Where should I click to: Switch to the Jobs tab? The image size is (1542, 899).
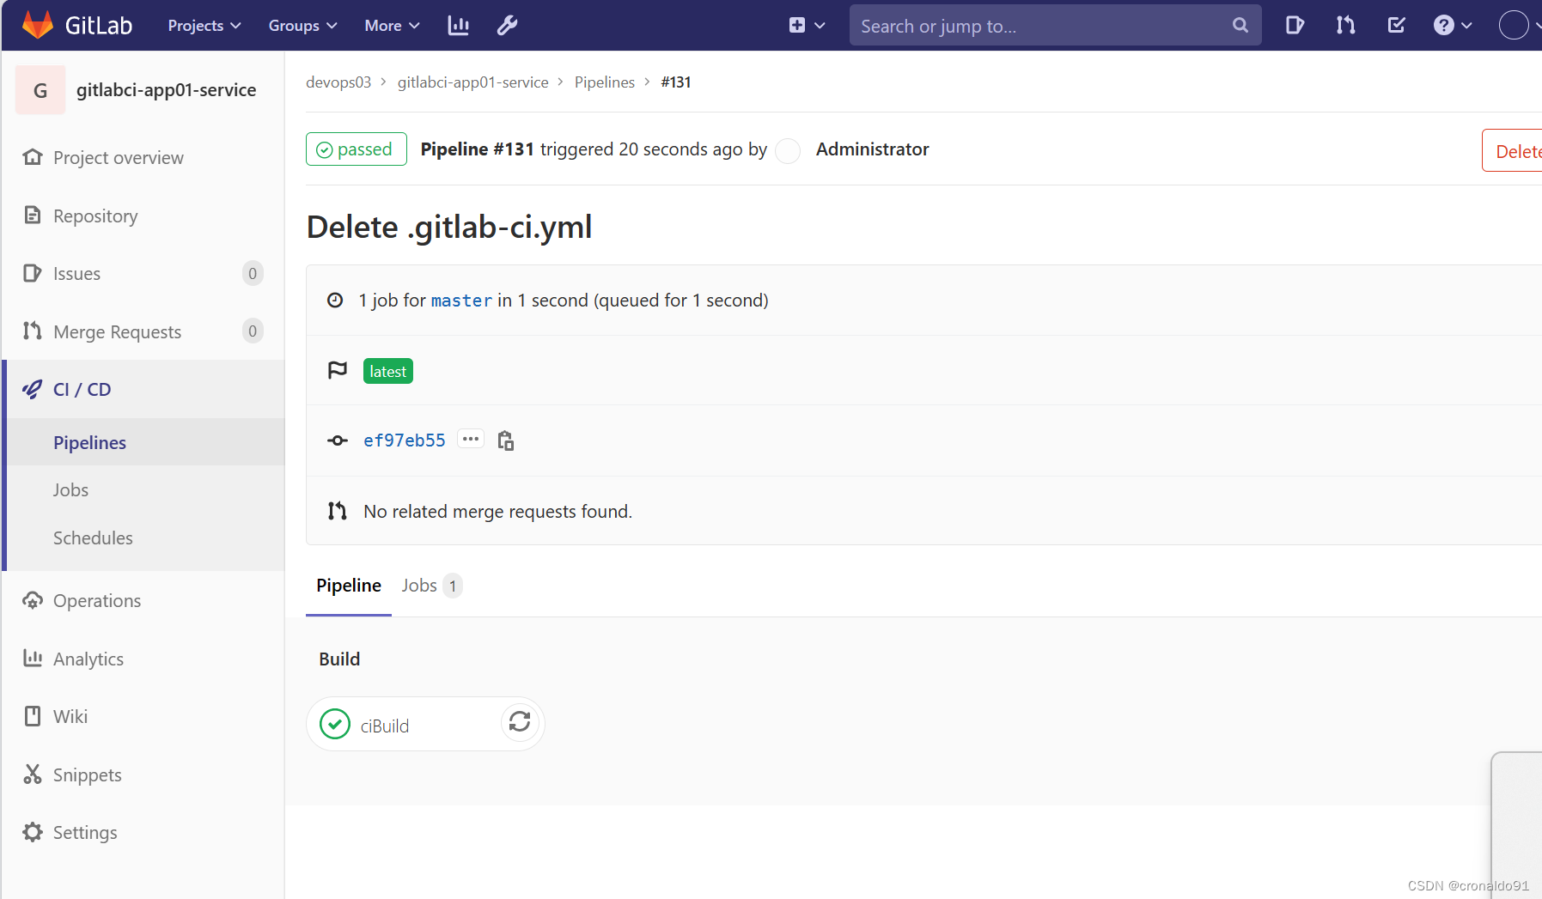pos(431,586)
